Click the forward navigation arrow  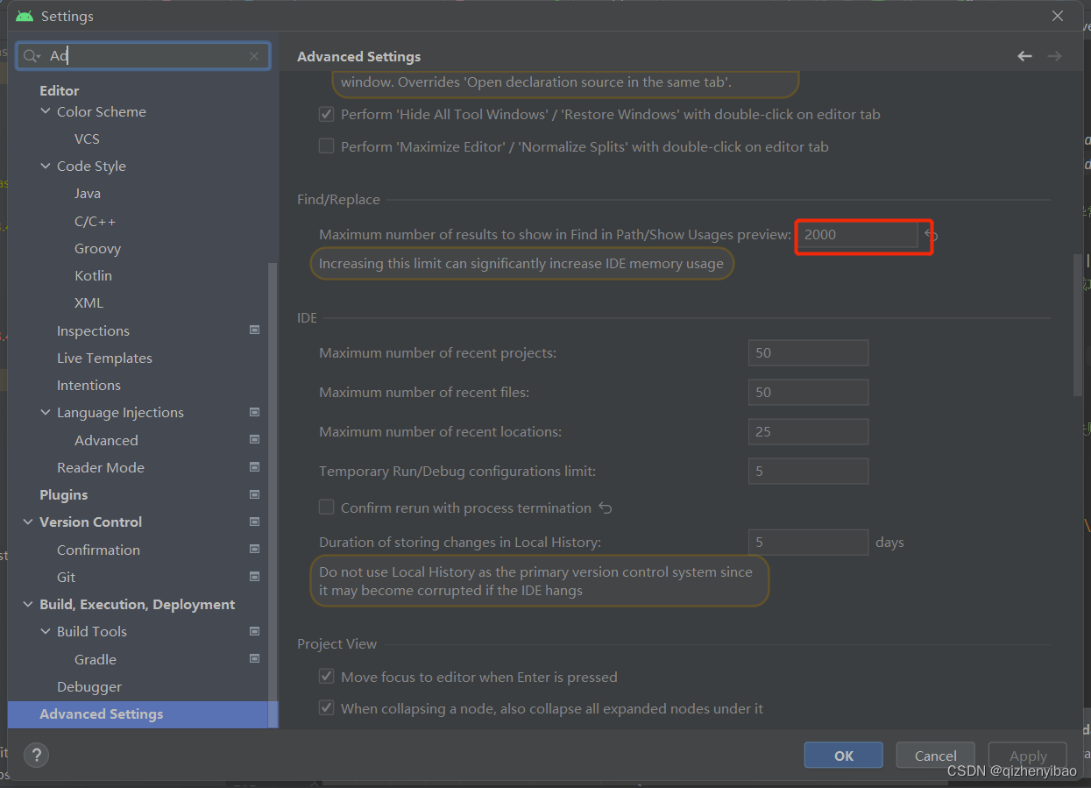pyautogui.click(x=1054, y=55)
